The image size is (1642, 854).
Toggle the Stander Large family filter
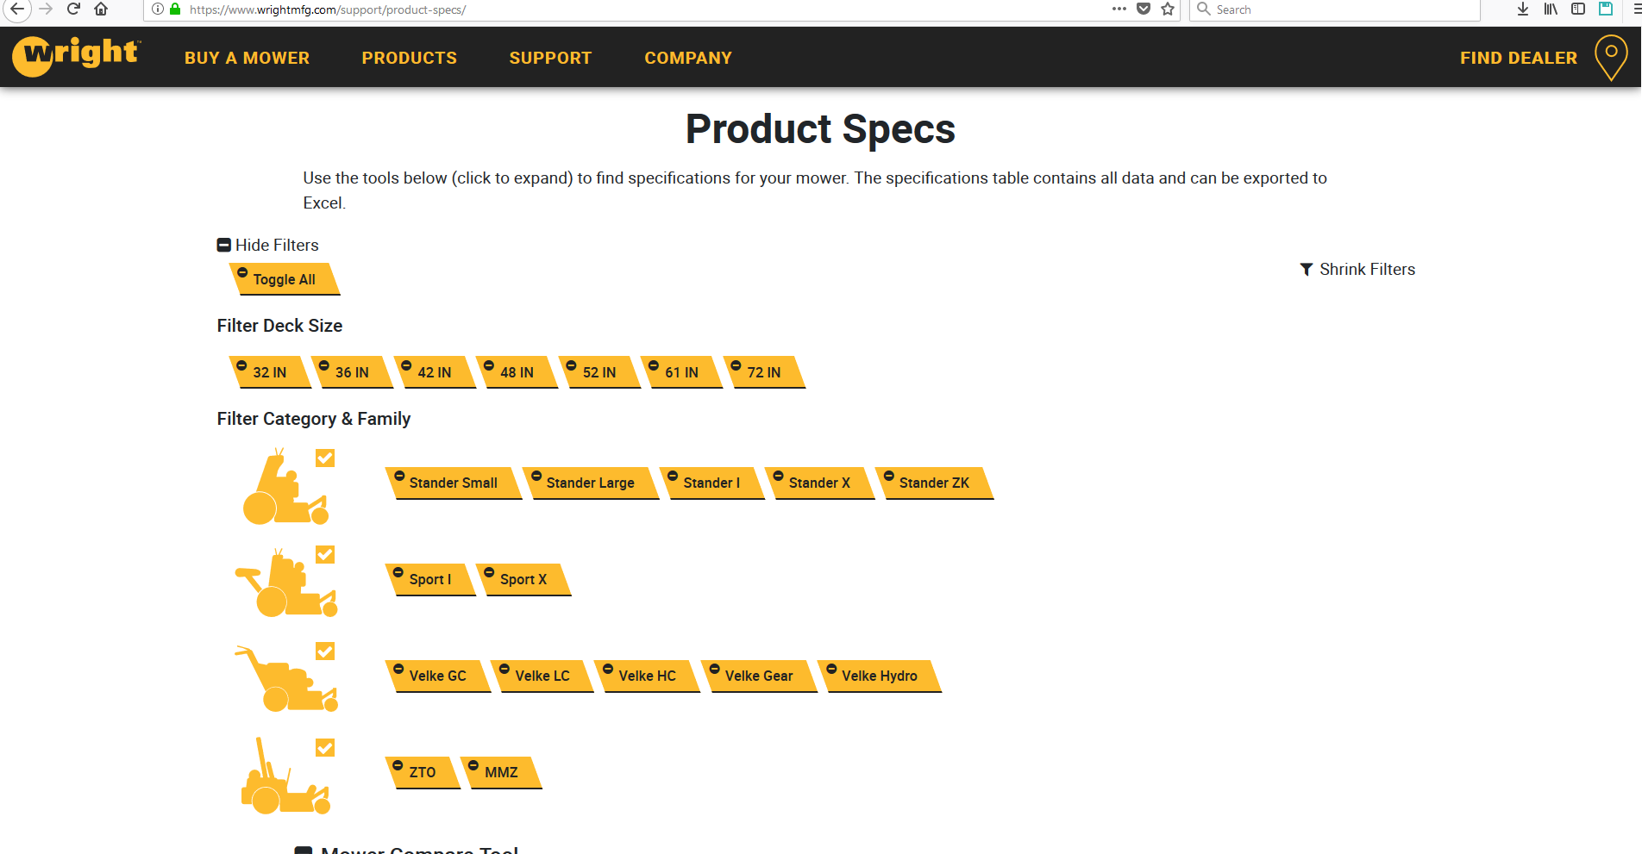[591, 483]
